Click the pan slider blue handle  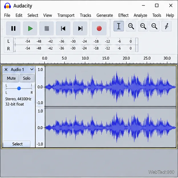(19, 88)
